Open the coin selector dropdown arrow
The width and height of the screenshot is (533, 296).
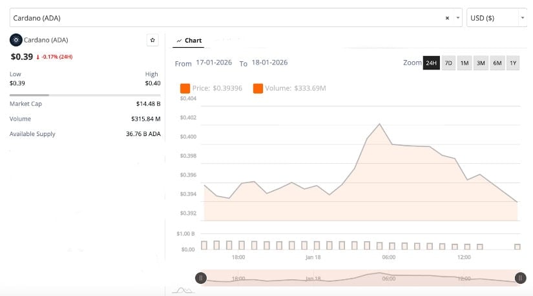coord(458,18)
